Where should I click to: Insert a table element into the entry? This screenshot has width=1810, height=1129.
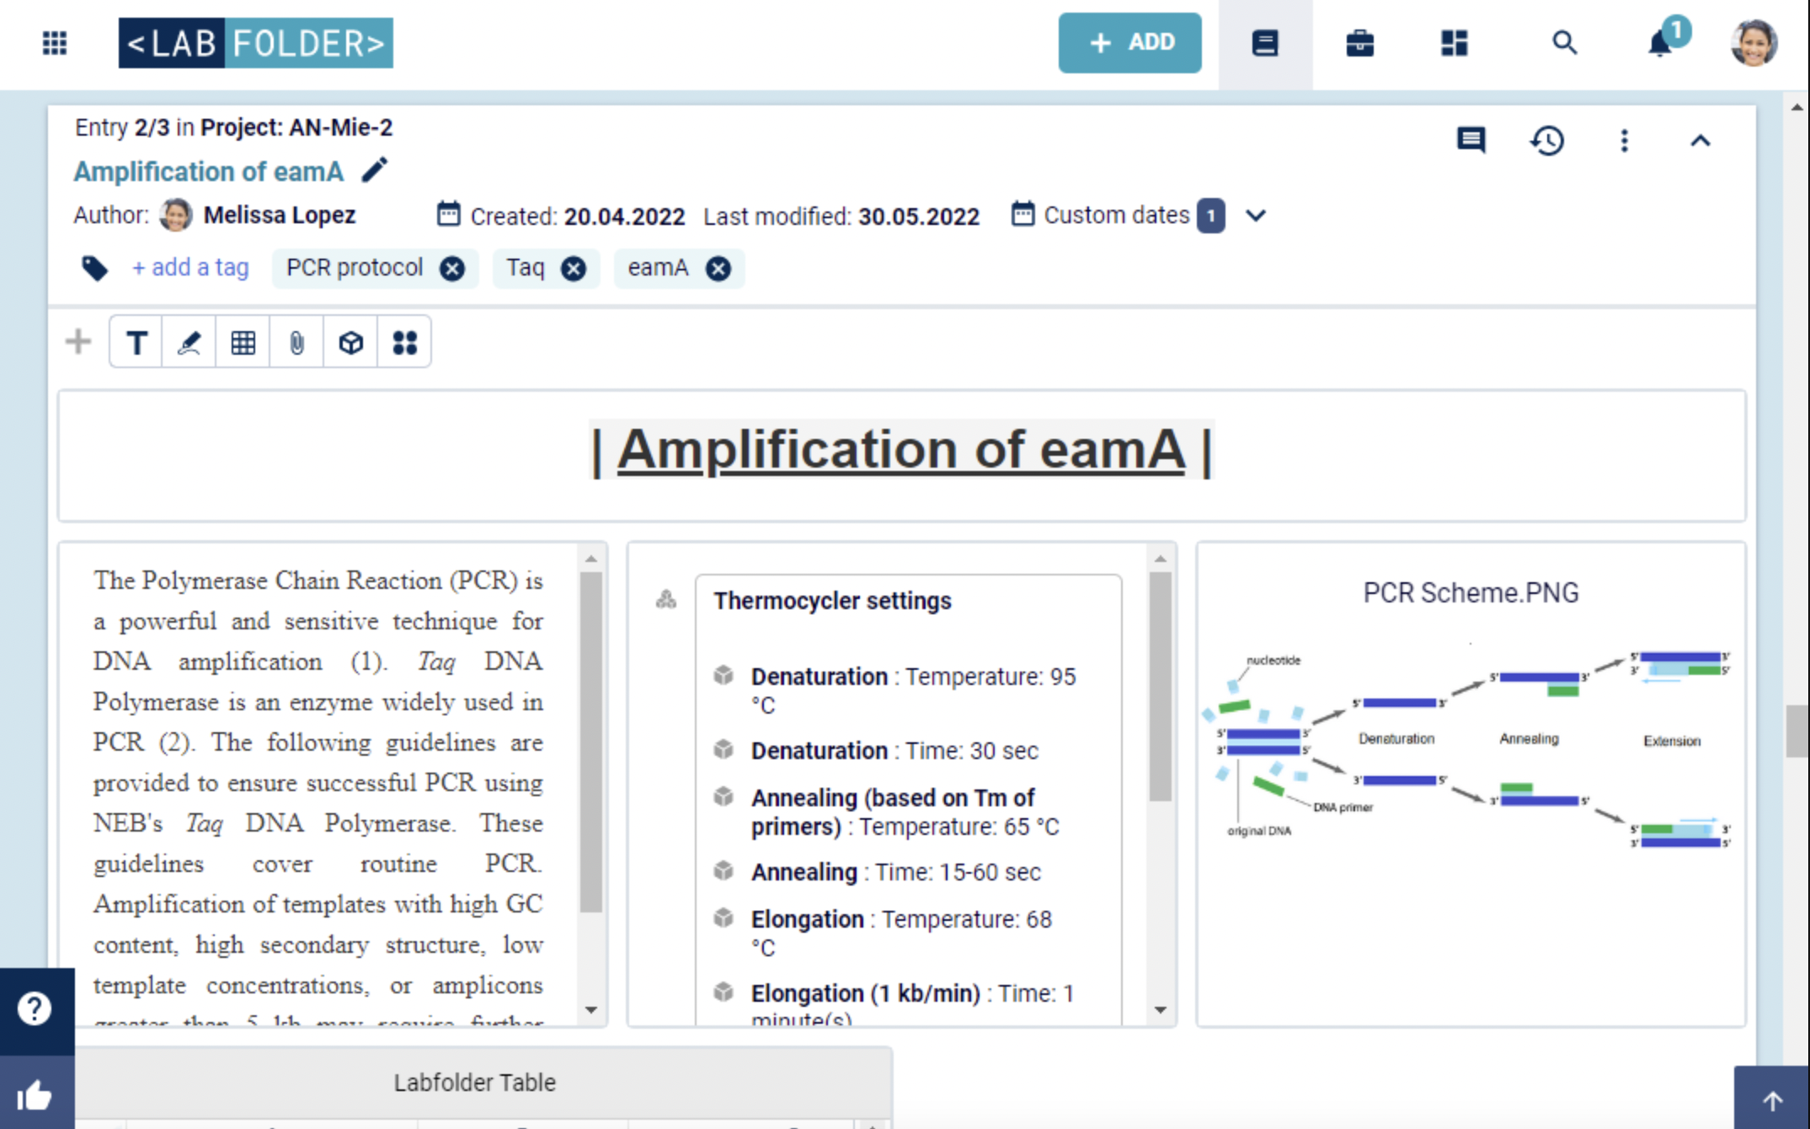pyautogui.click(x=243, y=341)
